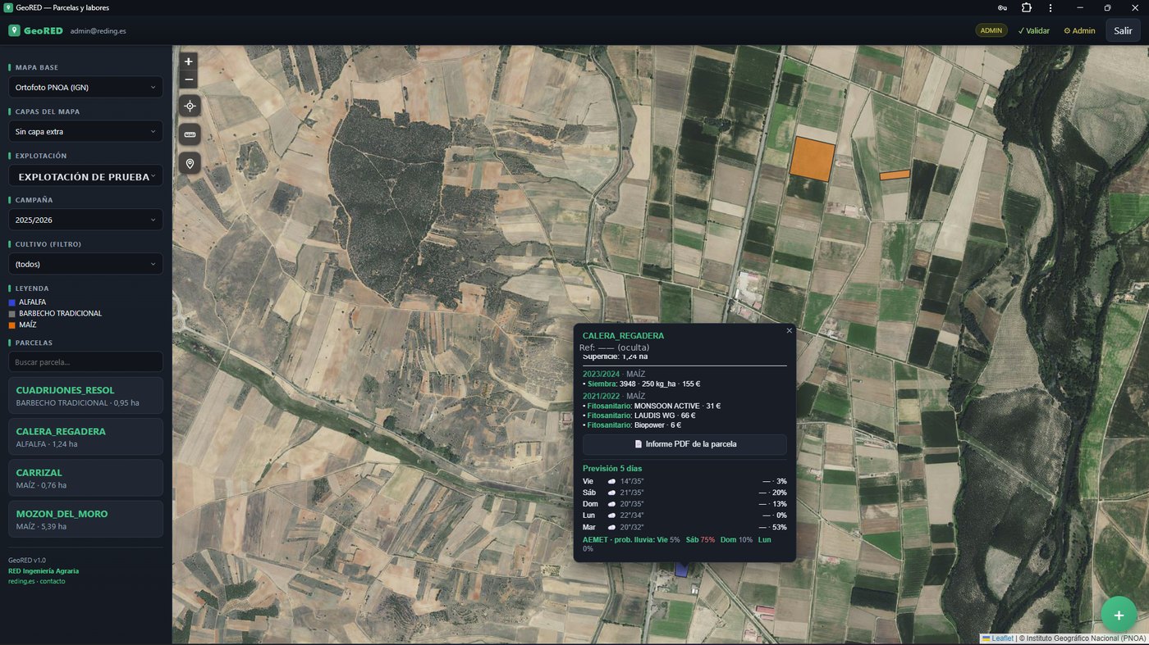Screen dimensions: 1149x645
Task: Click the green add floating button
Action: (x=1119, y=615)
